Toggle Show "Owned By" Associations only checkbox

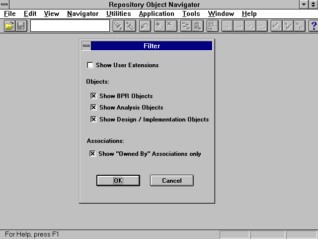92,154
